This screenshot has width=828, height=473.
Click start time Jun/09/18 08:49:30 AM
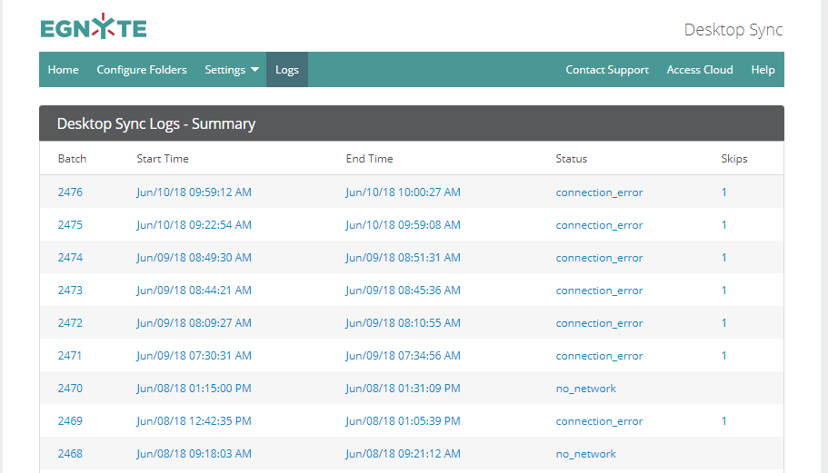pos(194,257)
